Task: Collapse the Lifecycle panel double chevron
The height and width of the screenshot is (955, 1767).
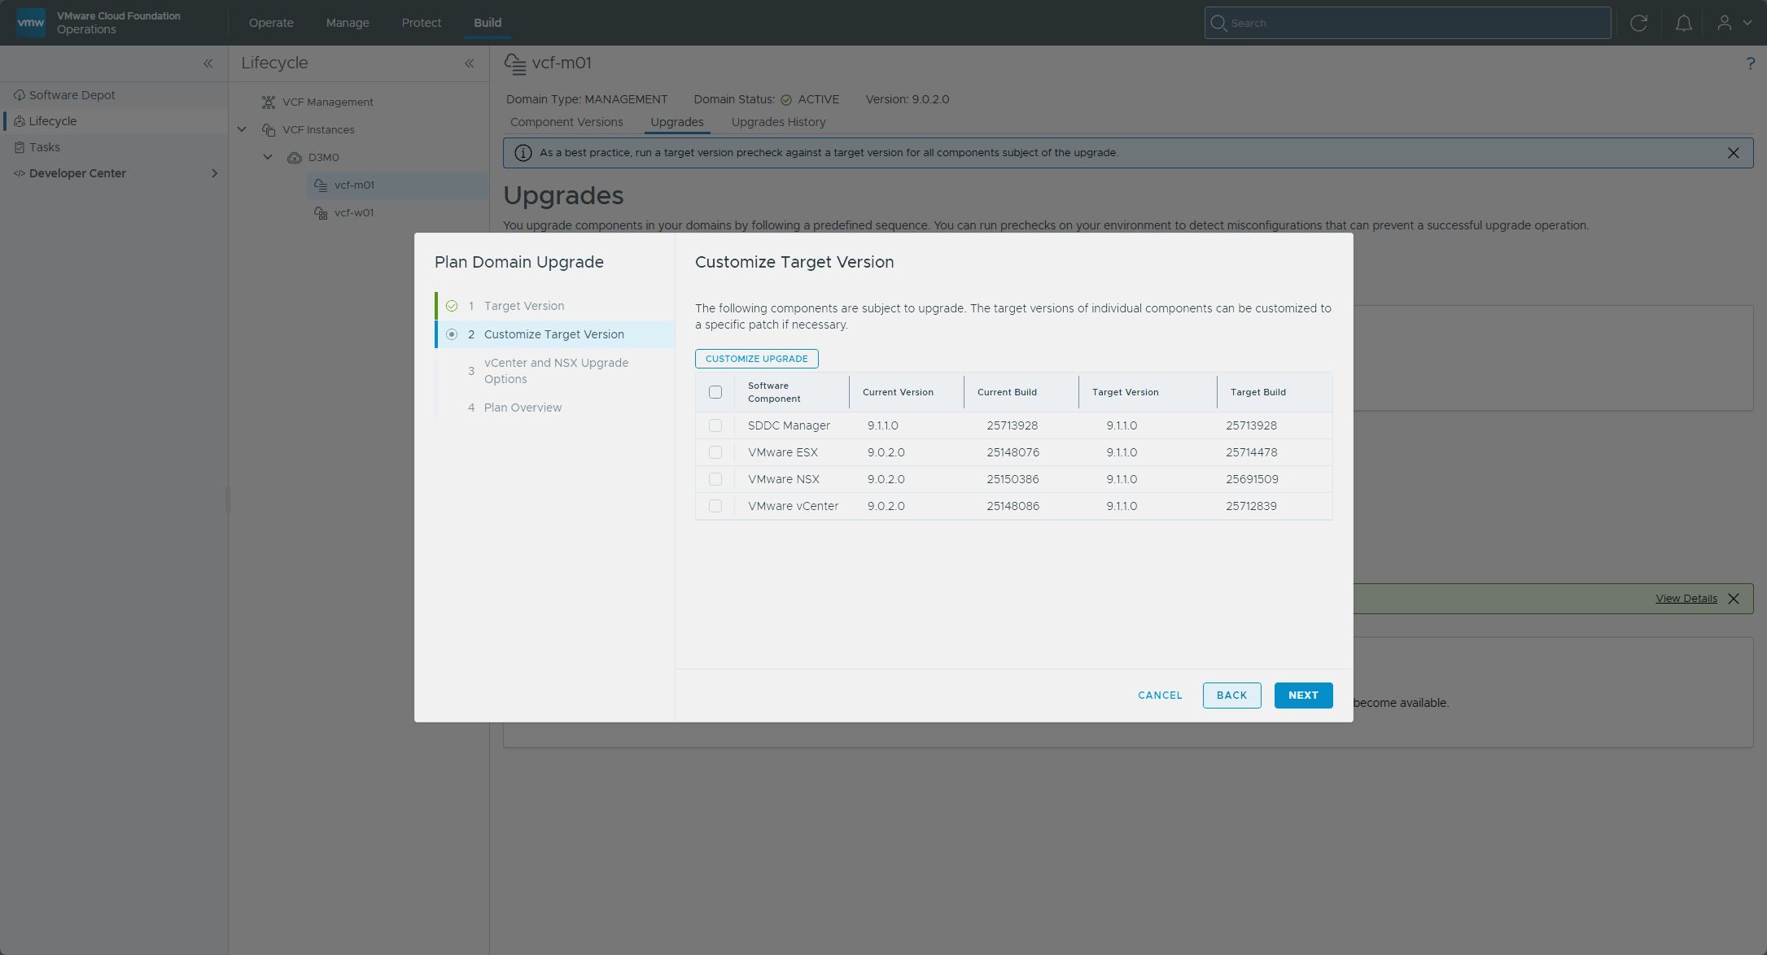Action: click(x=470, y=63)
